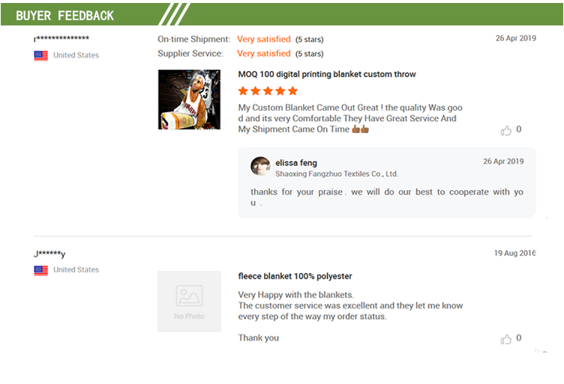Image resolution: width=564 pixels, height=384 pixels.
Task: Click Supplier Service Very satisfied rating
Action: [264, 53]
